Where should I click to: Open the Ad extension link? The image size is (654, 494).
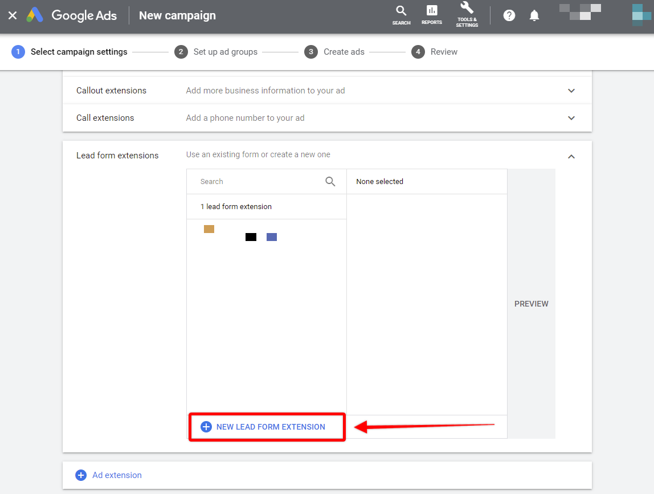(x=117, y=475)
